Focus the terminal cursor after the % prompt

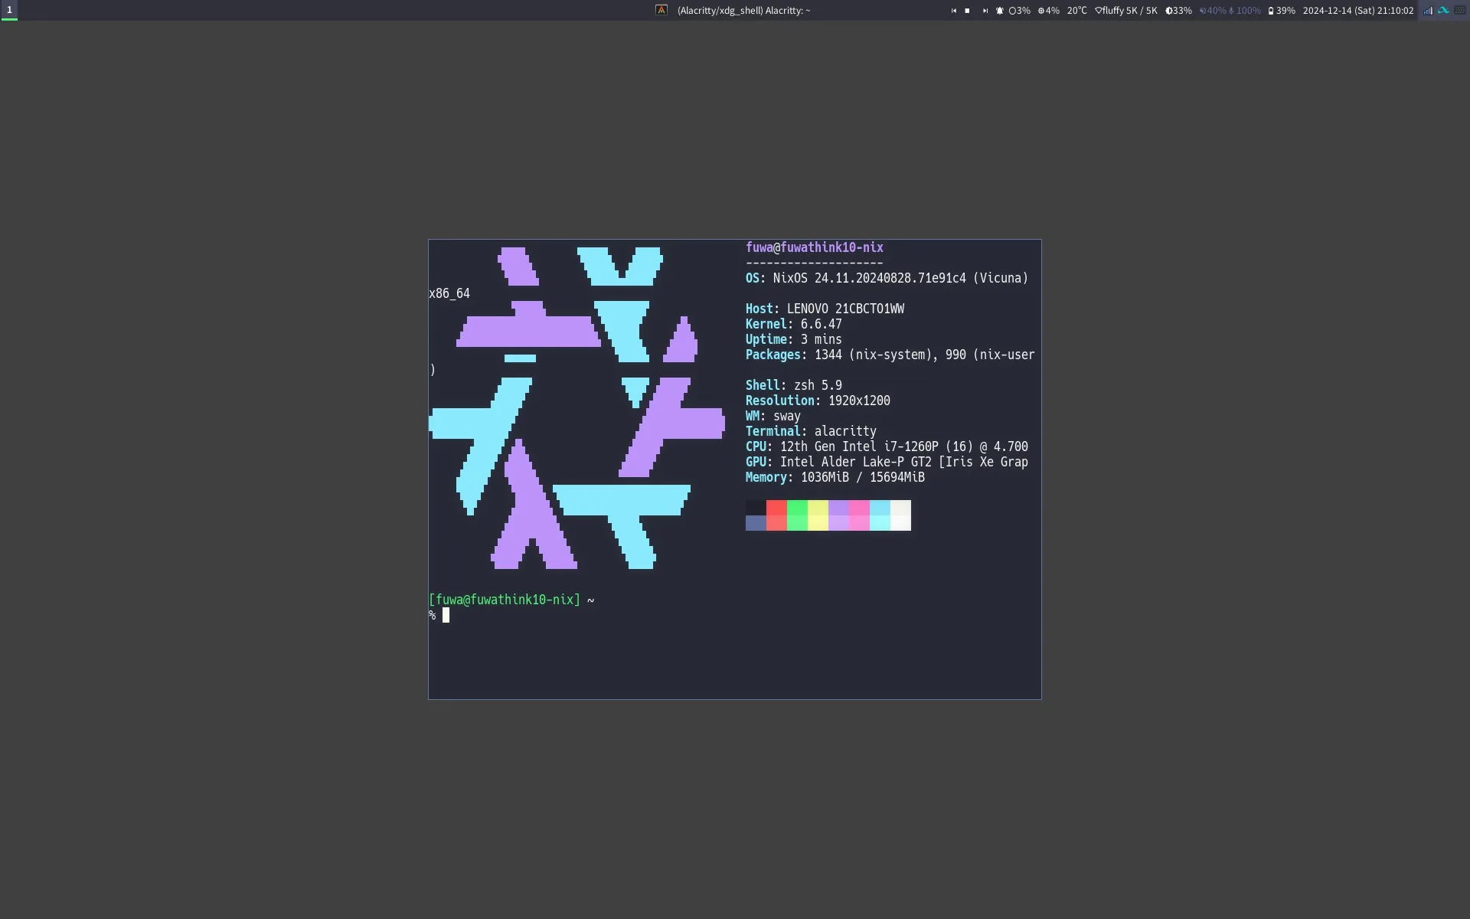[446, 615]
